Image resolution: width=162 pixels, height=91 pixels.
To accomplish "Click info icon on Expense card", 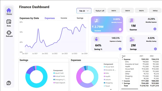I will pos(155,29).
